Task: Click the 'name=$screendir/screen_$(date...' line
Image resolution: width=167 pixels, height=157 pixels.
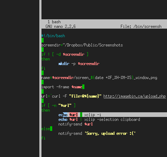Action: click(99, 78)
